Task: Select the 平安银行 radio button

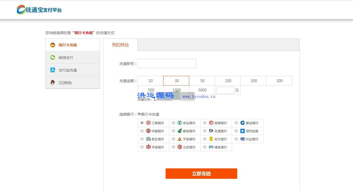Action: coord(173,139)
